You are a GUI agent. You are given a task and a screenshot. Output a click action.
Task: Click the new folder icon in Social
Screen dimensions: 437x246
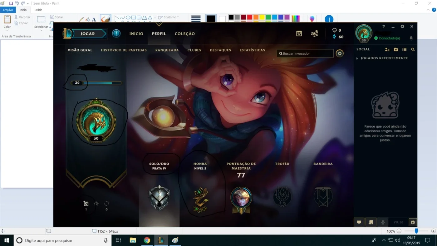click(396, 49)
